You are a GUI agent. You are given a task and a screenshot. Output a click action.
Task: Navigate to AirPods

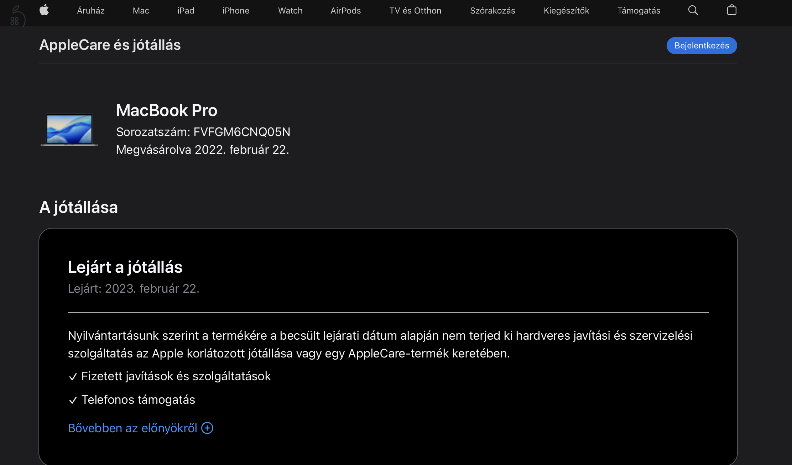point(345,10)
